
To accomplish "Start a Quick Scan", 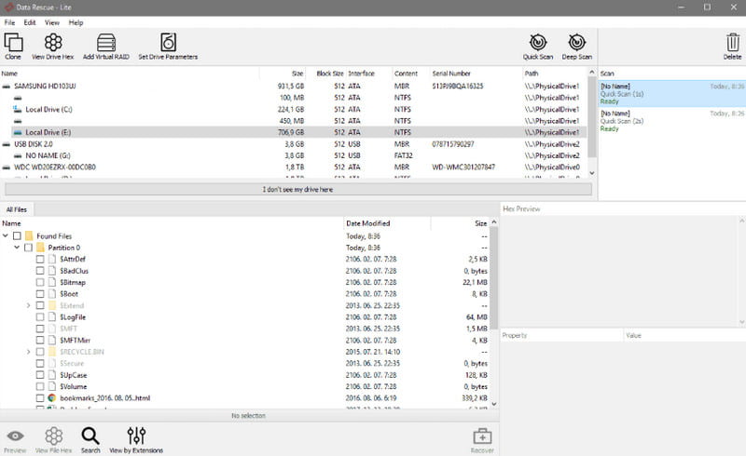I will 538,42.
